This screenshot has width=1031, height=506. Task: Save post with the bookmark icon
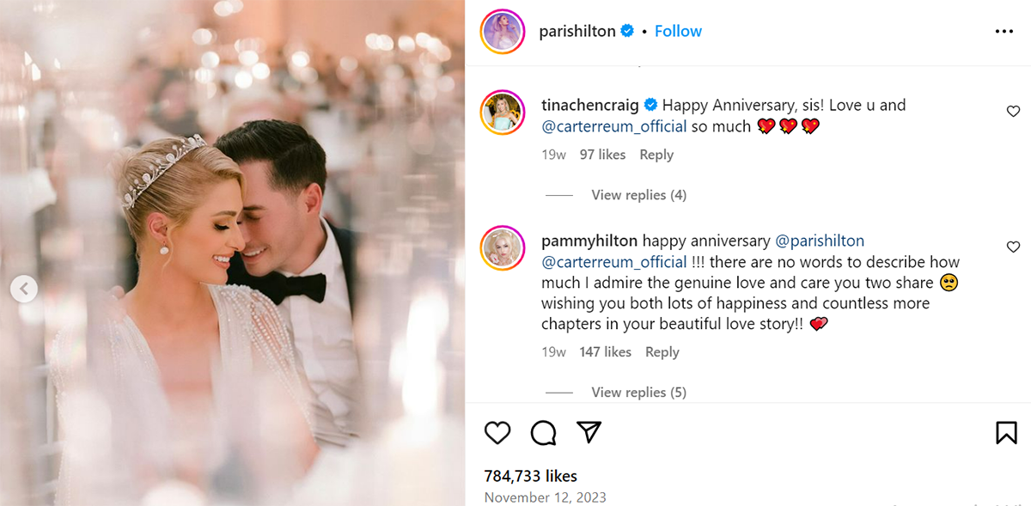tap(1006, 432)
